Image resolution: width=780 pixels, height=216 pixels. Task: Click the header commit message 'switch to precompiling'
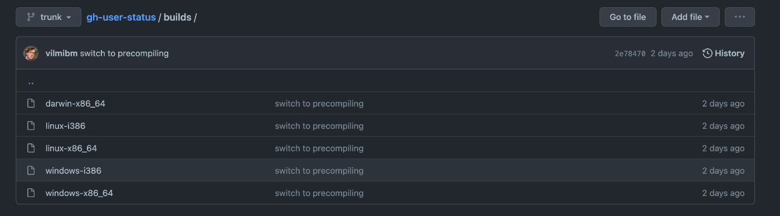point(124,53)
